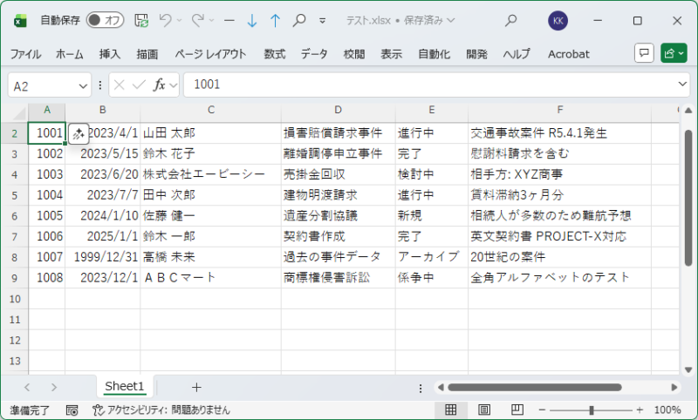Add a new sheet with the plus icon
Viewport: 698px width, 420px height.
coord(196,387)
